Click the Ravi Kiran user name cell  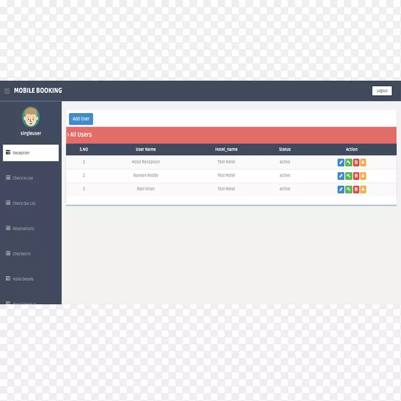145,189
